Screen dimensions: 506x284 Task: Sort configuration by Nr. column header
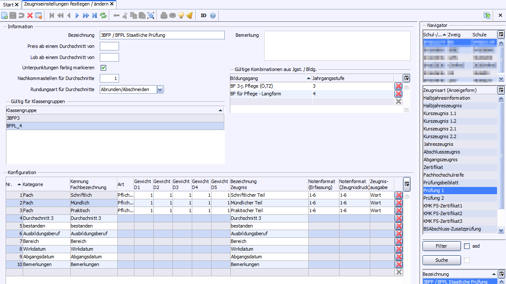click(14, 184)
